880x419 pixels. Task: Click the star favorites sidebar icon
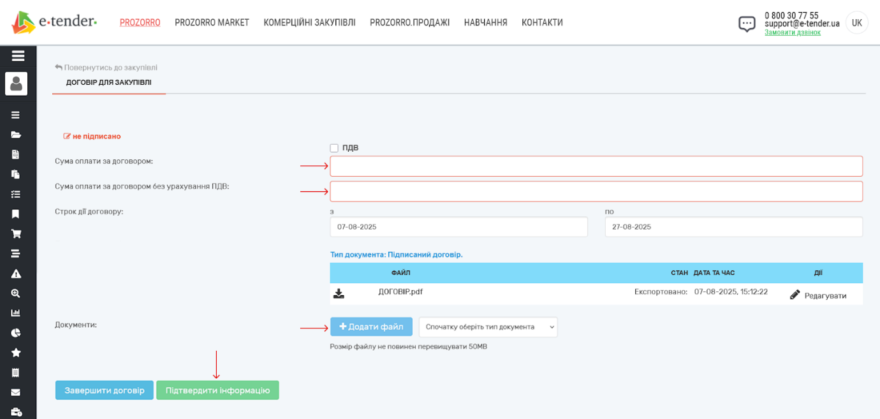coord(16,353)
